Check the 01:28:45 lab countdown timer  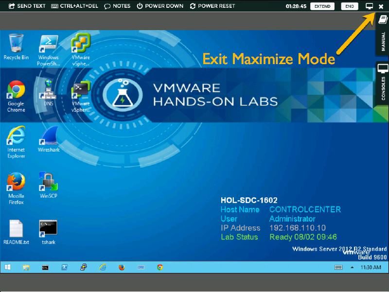tap(296, 6)
